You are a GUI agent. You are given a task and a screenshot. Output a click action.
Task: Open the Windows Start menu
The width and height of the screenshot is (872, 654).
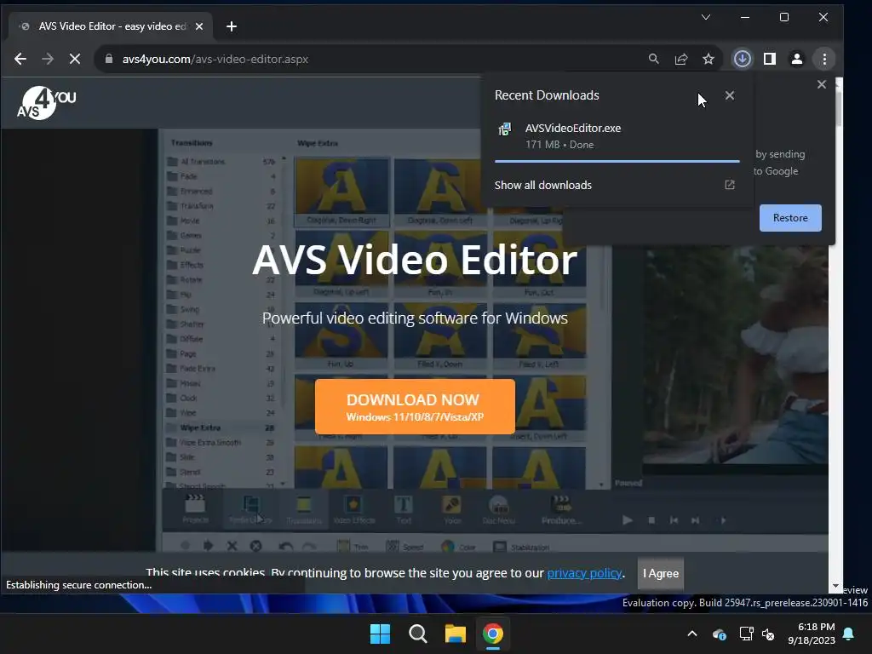(x=381, y=634)
